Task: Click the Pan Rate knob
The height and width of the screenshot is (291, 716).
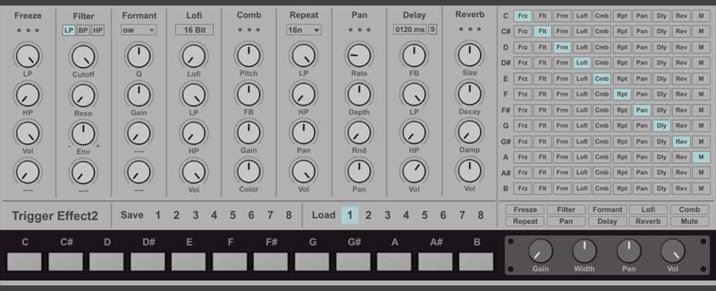Action: pyautogui.click(x=359, y=55)
